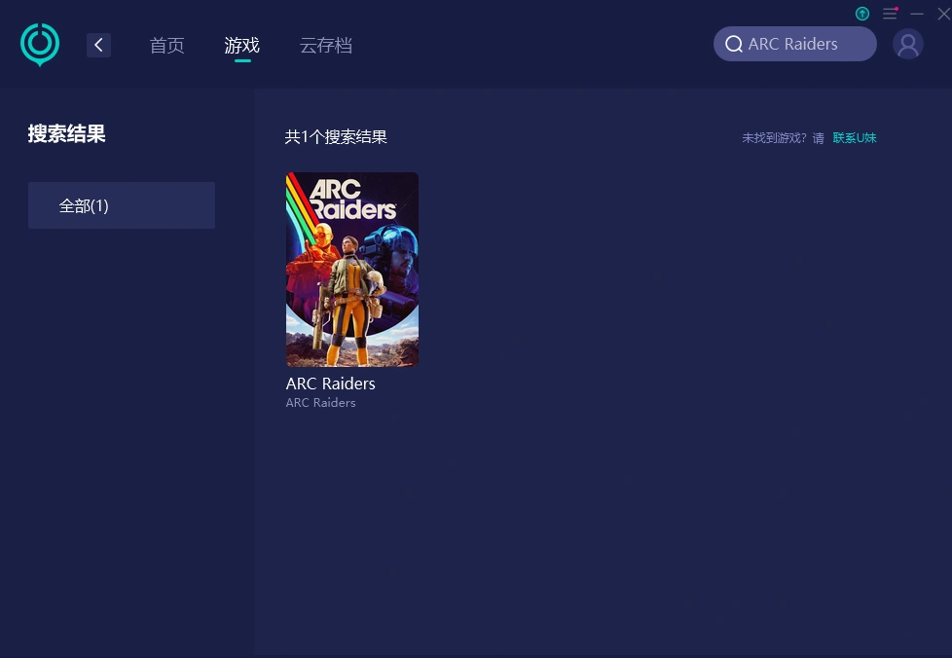
Task: Go back with the left arrow button
Action: click(x=98, y=45)
